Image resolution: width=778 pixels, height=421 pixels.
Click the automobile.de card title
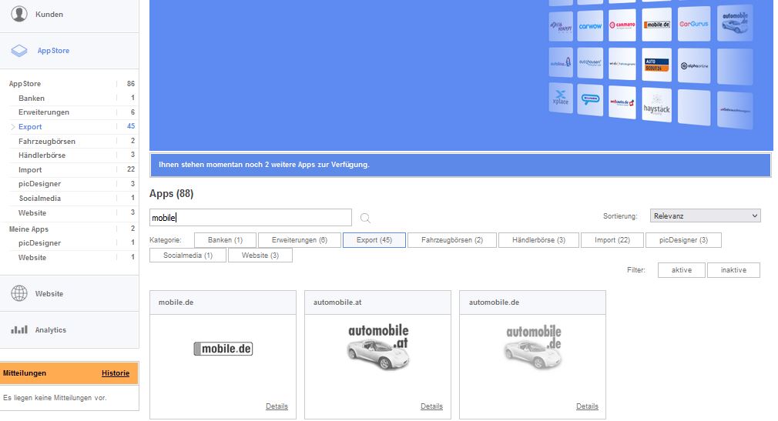[494, 302]
